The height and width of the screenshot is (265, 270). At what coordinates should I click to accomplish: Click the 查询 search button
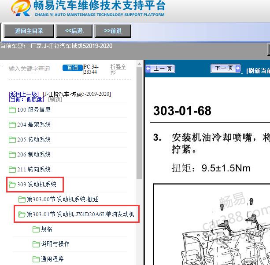pyautogui.click(x=73, y=68)
